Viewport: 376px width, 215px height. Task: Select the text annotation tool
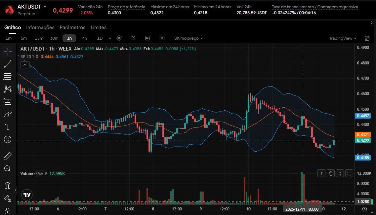pos(8,127)
